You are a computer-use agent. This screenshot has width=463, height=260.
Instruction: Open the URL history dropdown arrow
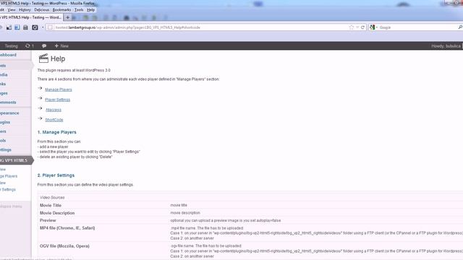click(x=357, y=27)
